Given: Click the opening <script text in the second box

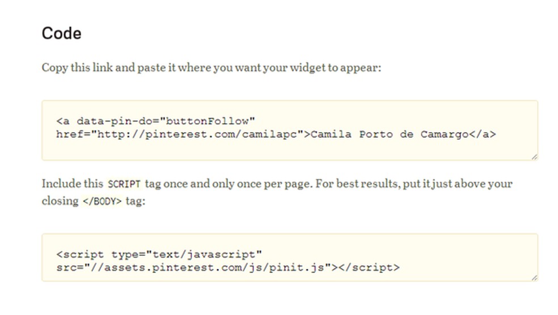Looking at the screenshot, I should [81, 253].
